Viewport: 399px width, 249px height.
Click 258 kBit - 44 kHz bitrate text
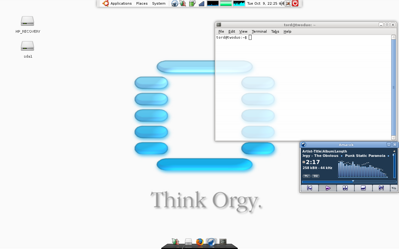[x=317, y=168]
